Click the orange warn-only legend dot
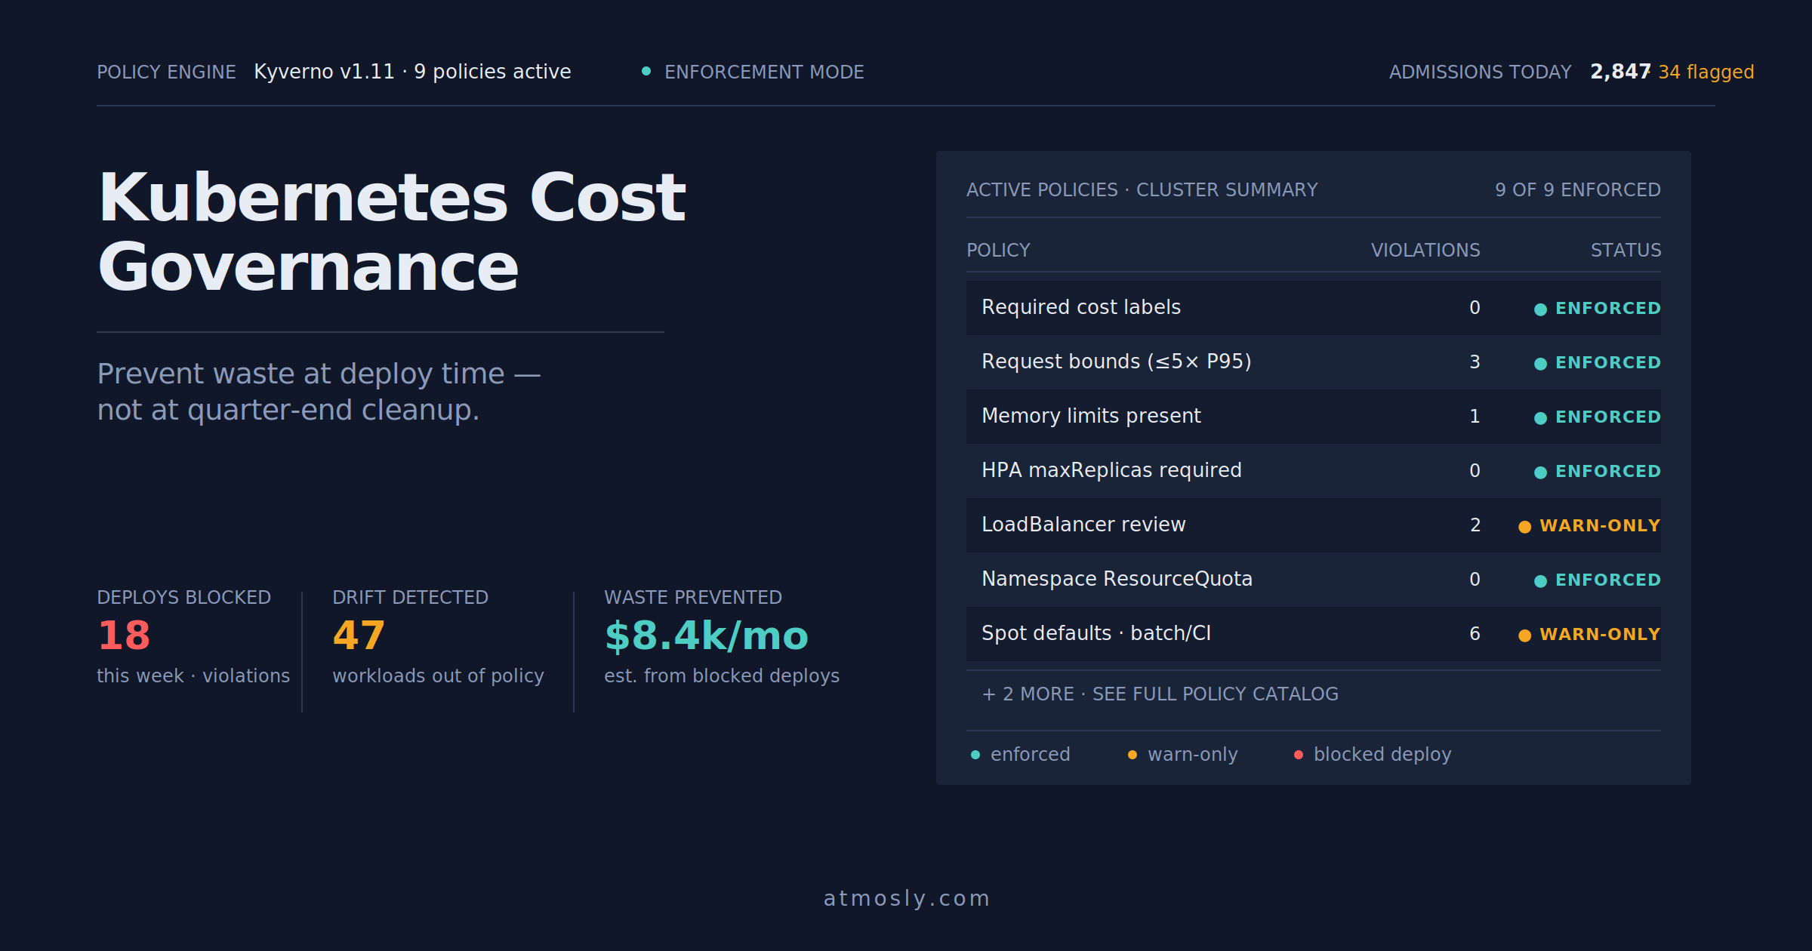Screen dimensions: 1812x951 click(x=1132, y=755)
